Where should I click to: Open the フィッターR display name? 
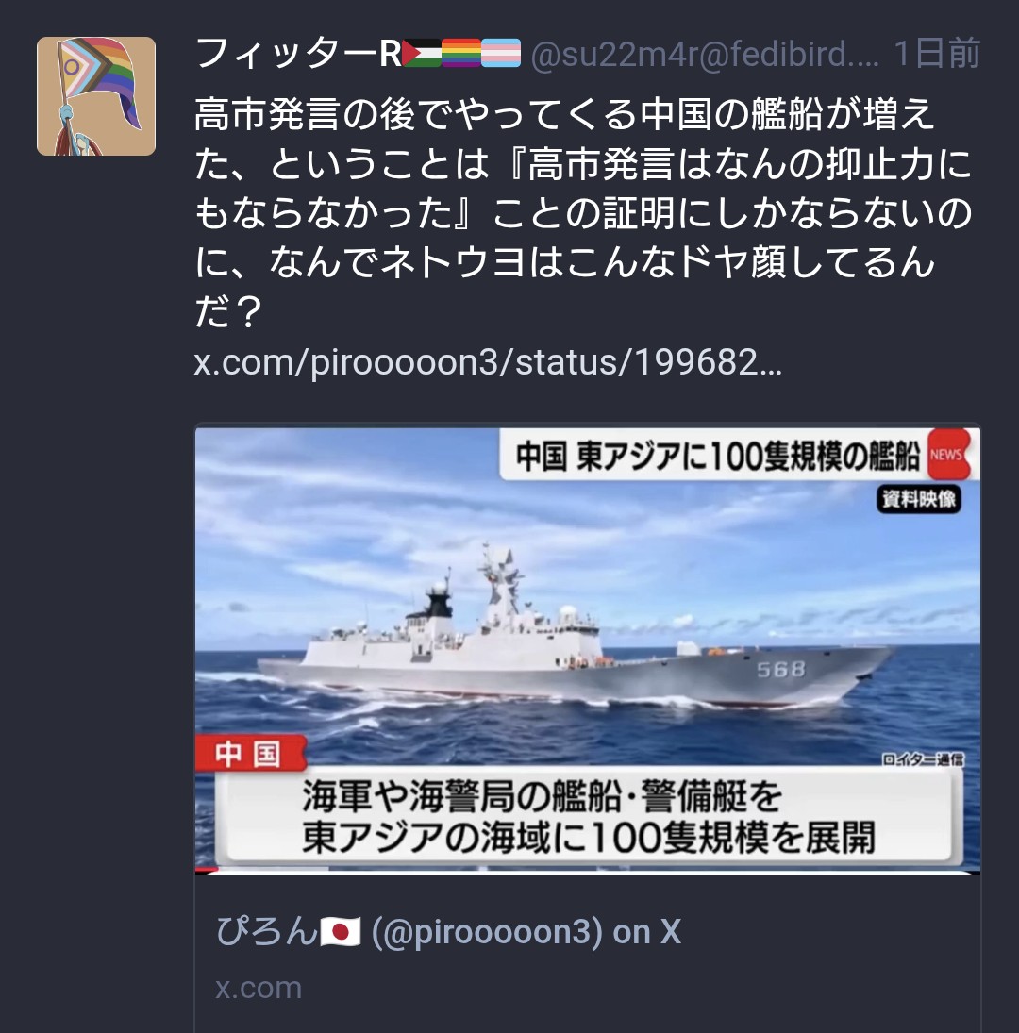298,54
